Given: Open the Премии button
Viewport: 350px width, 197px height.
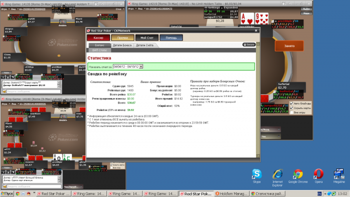Looking at the screenshot, I should click(x=123, y=37).
